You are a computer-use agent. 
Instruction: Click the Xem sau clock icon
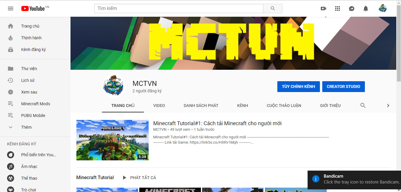[11, 92]
